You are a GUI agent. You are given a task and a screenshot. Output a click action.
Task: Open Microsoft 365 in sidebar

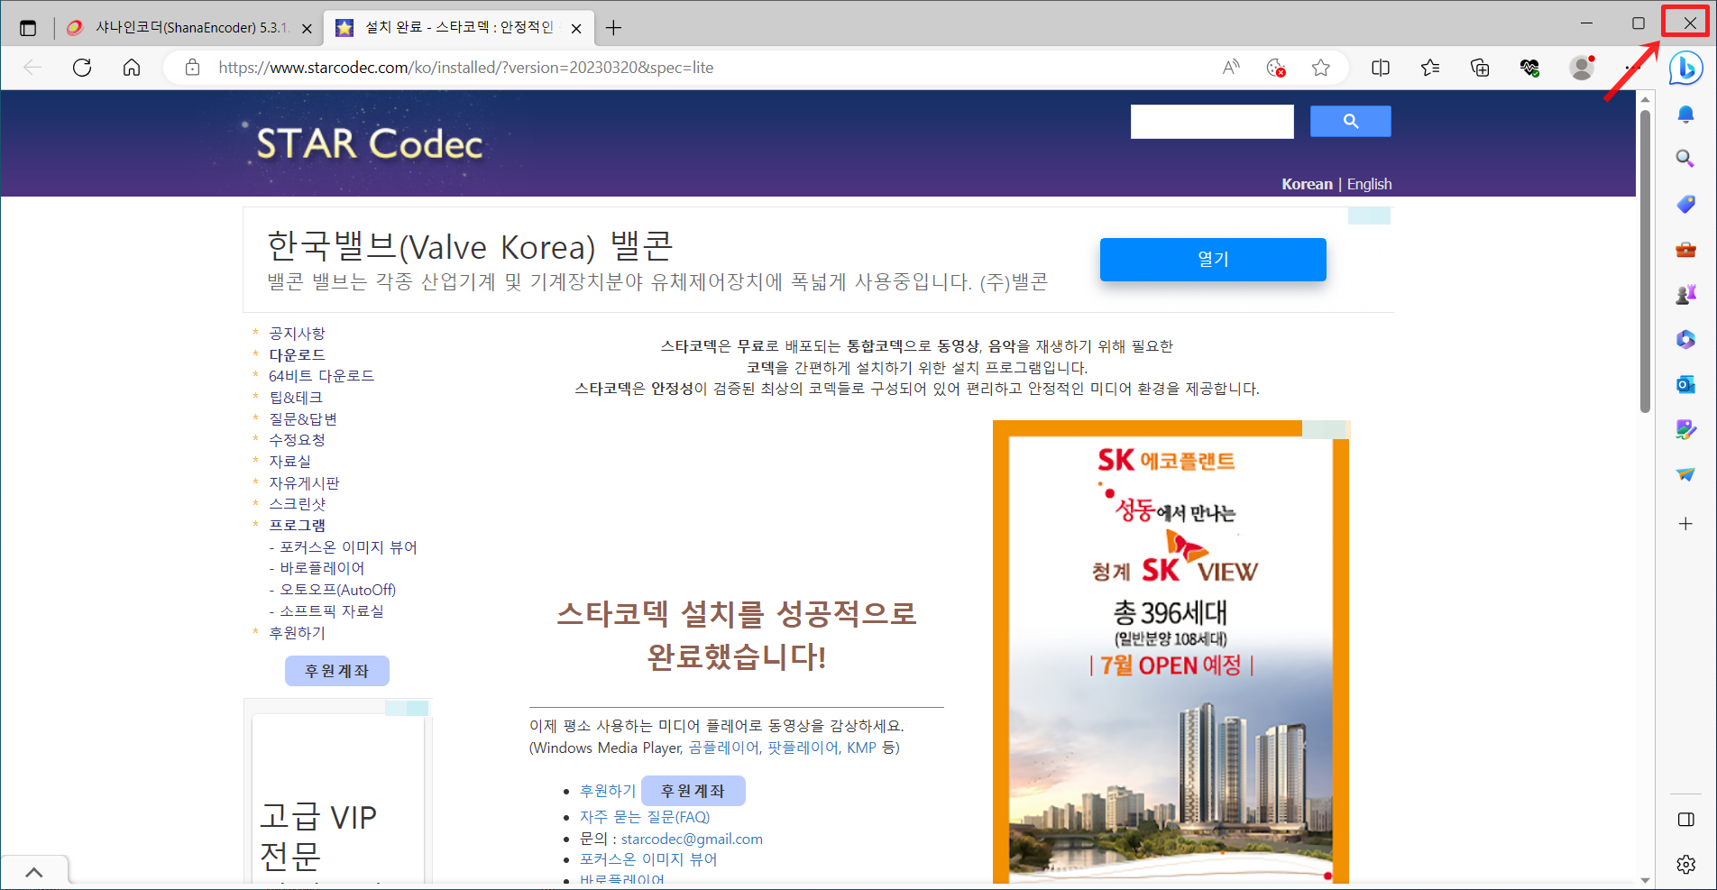coord(1685,339)
